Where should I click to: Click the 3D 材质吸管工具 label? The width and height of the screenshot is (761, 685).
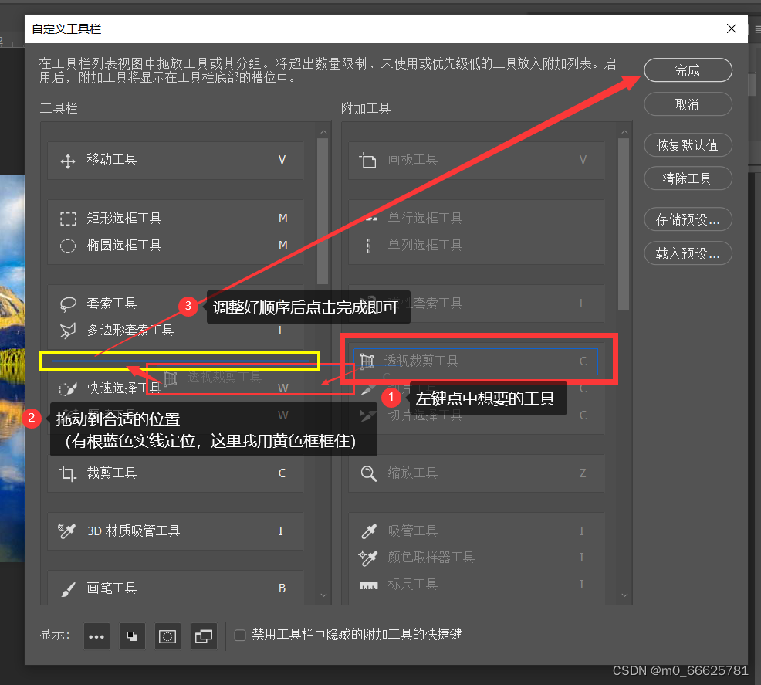[x=134, y=531]
